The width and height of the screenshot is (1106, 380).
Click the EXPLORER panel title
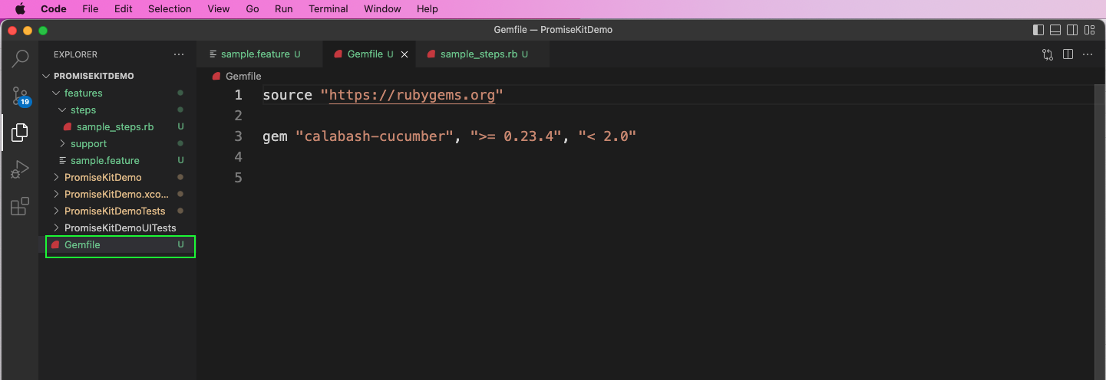tap(75, 54)
